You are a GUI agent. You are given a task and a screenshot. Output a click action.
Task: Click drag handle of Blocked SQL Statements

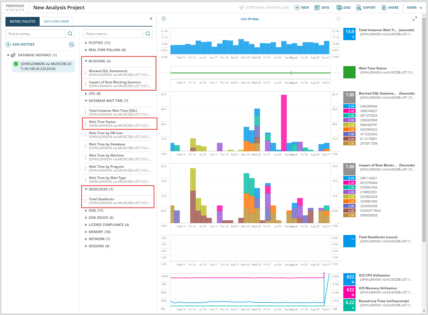point(86,73)
